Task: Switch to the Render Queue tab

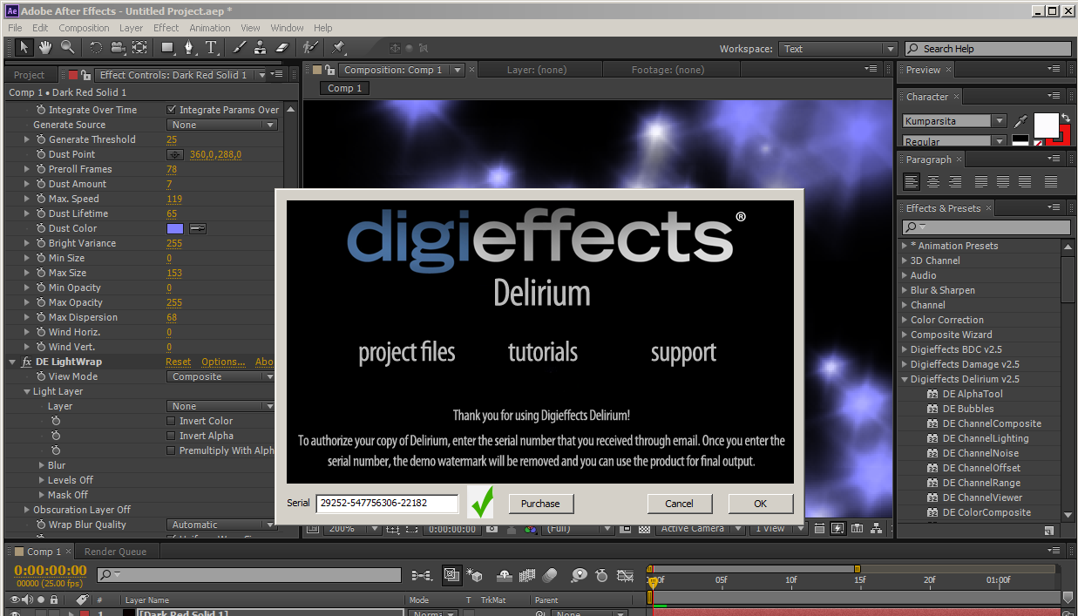Action: coord(115,552)
